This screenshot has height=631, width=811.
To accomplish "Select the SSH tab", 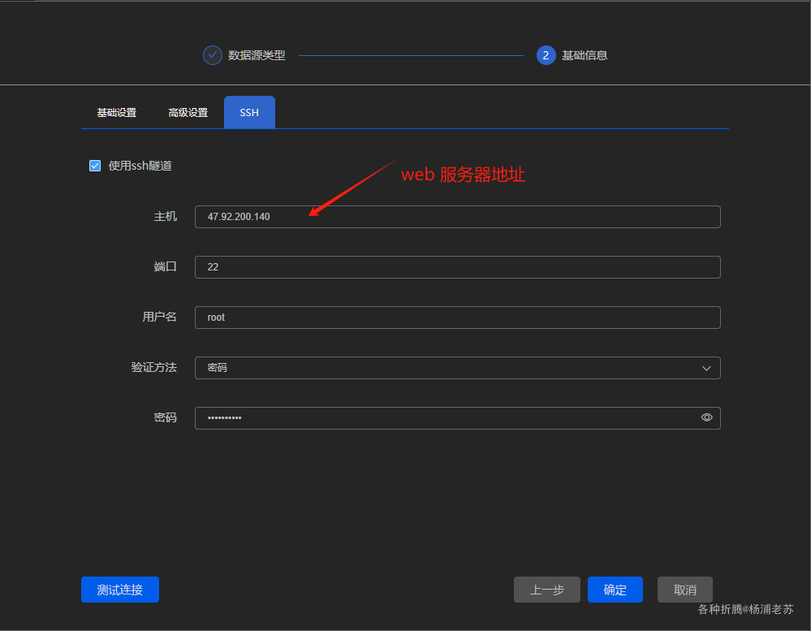I will (x=249, y=112).
